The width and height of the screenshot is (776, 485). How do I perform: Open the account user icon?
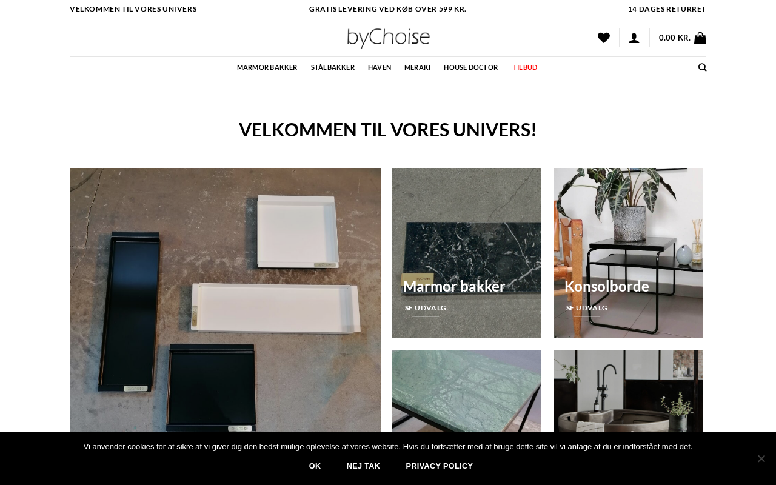(x=634, y=38)
